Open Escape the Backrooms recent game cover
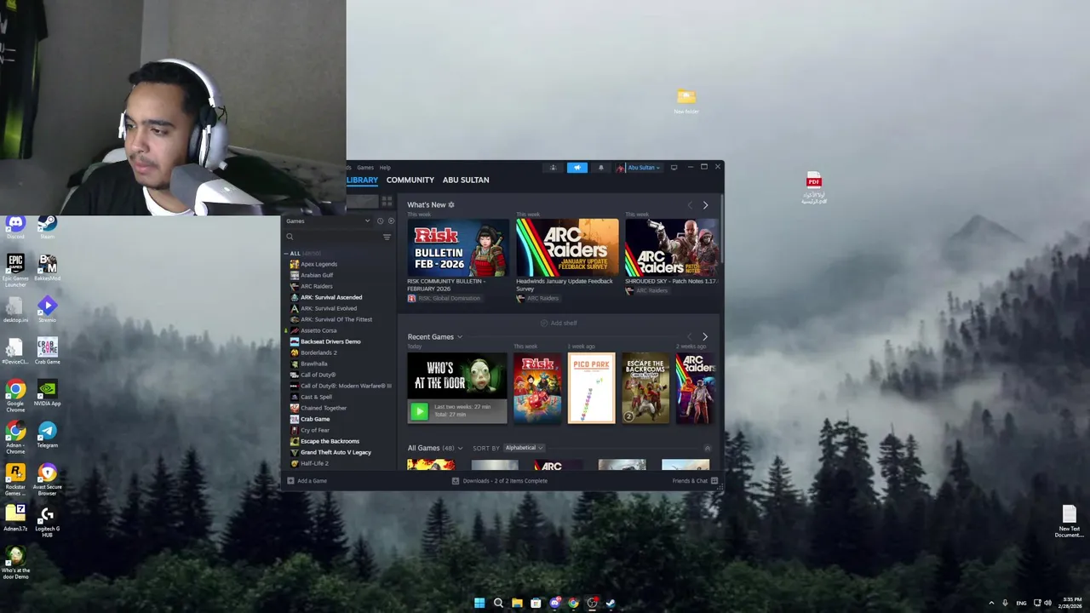Screen dimensions: 1090x613 (645, 388)
